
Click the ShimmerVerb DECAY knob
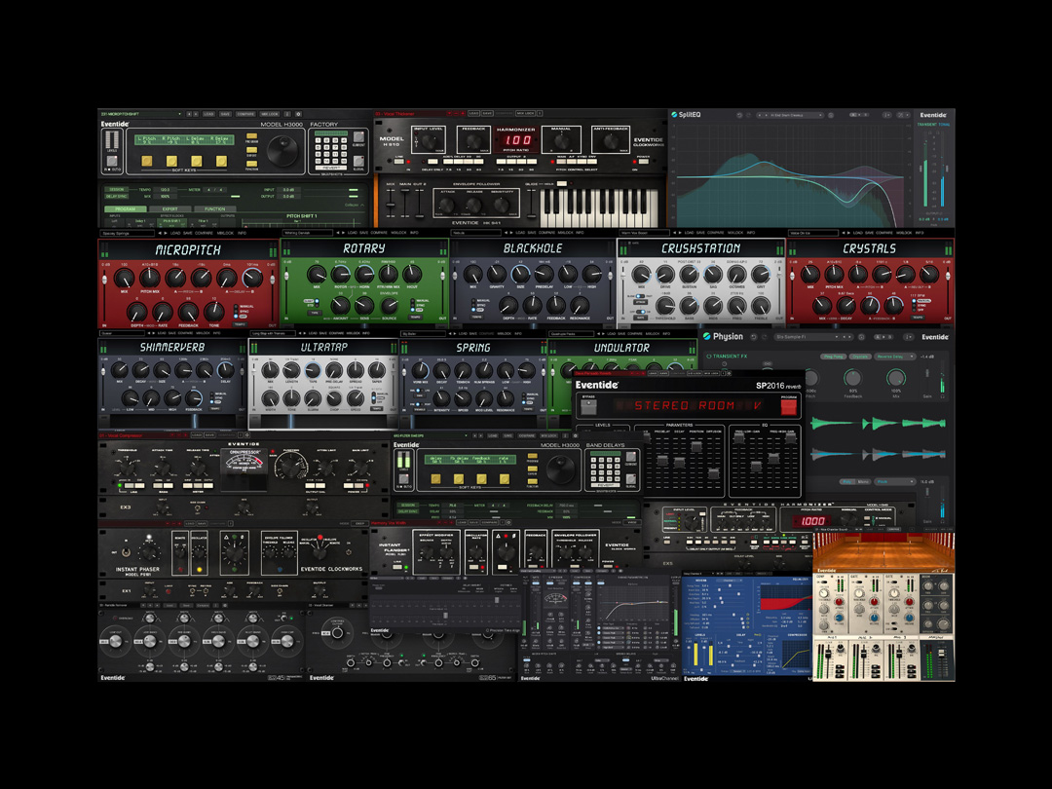click(140, 370)
